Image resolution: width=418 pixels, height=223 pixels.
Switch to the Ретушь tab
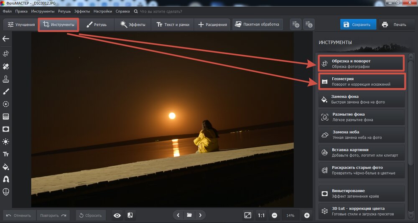pos(96,25)
